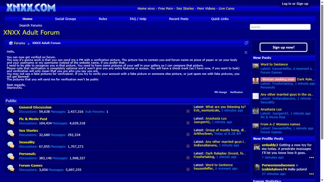Image resolution: width=324 pixels, height=182 pixels.
Task: Open the three-dots menu on Perwerneedwomen's profile post
Action: 312,174
